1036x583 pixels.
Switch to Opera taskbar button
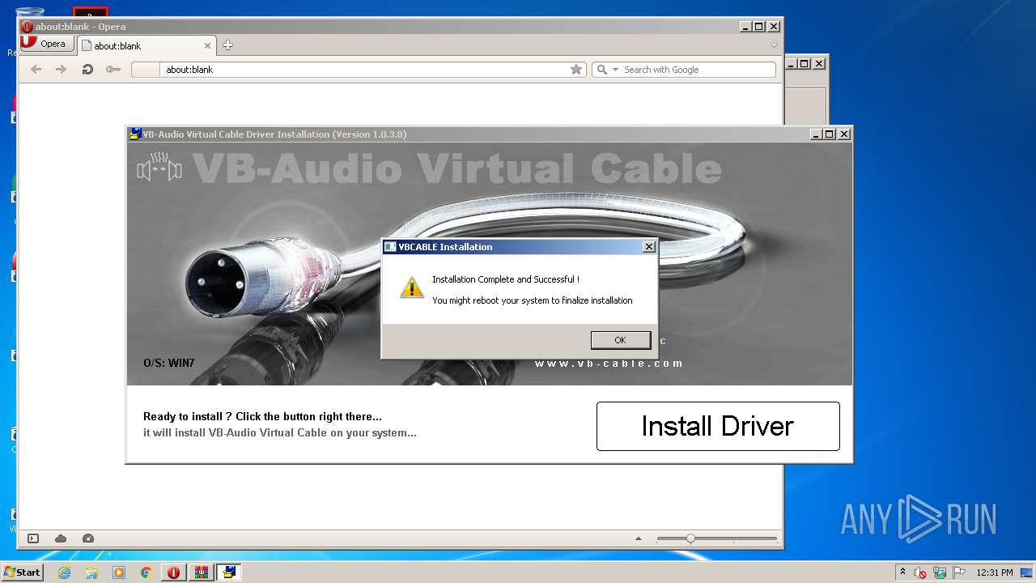pos(173,572)
